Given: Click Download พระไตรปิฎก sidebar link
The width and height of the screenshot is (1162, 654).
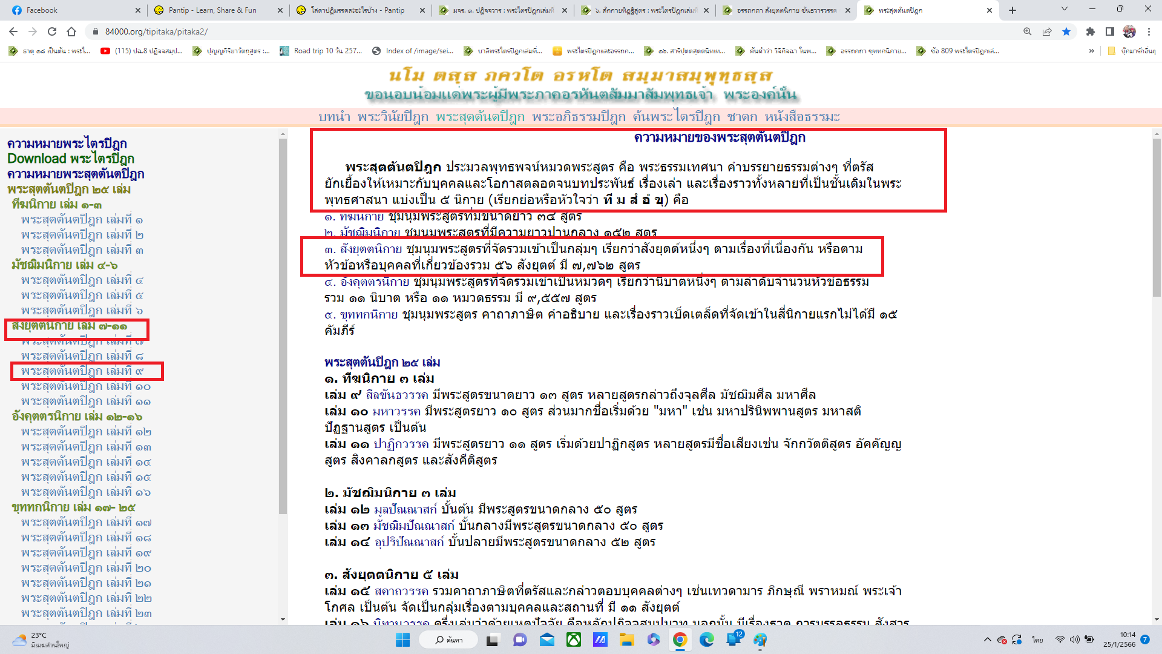Looking at the screenshot, I should point(70,159).
